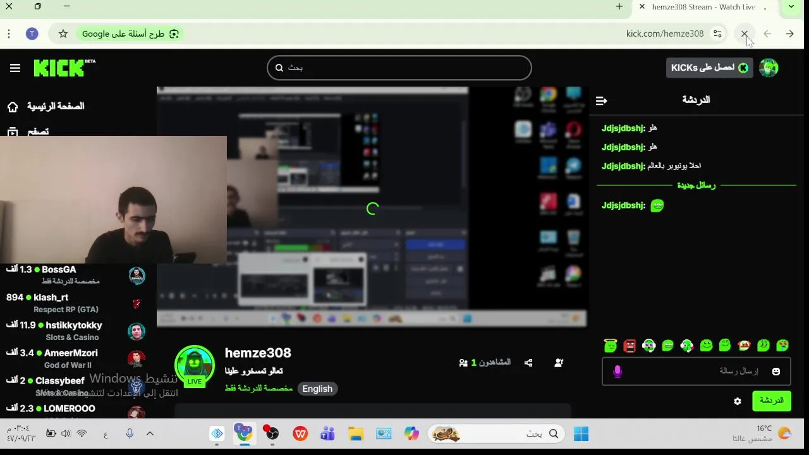Click the hemze308 channel name

point(258,353)
